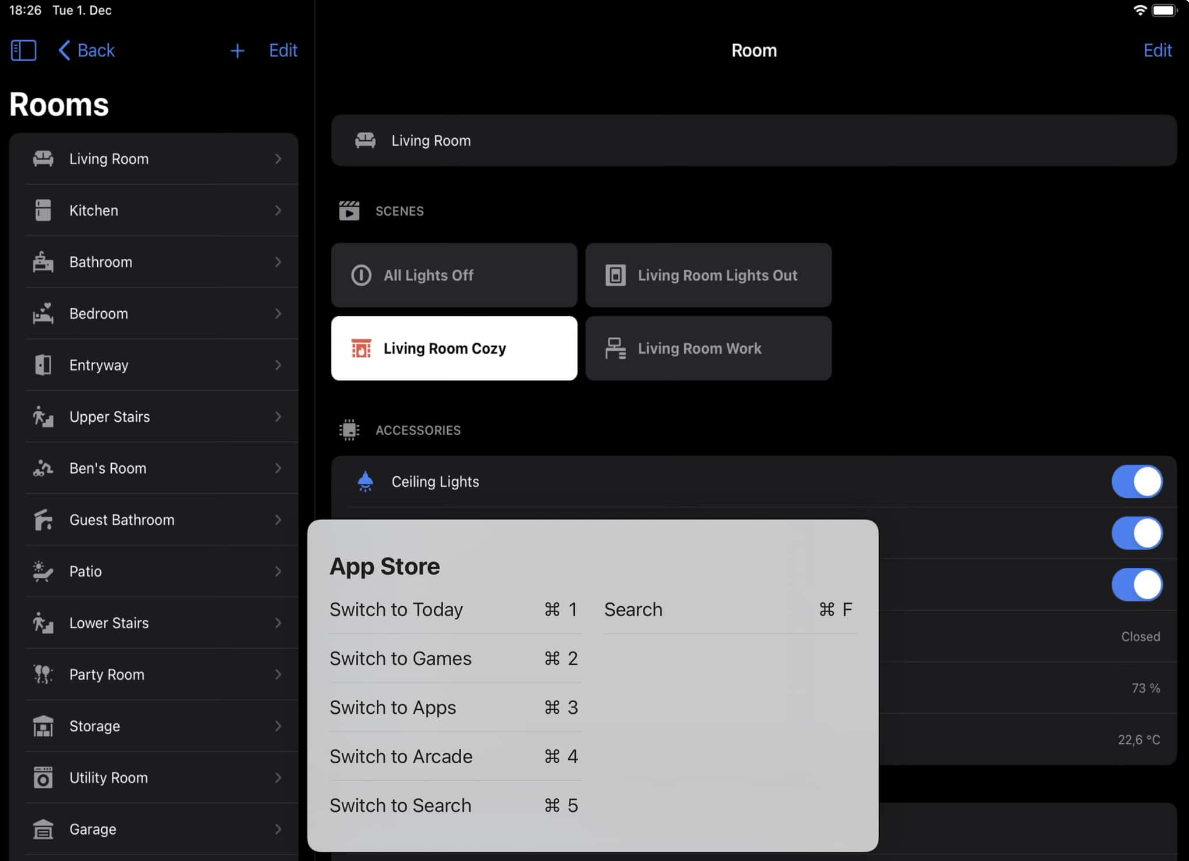
Task: Click the Kitchen fridge icon
Action: tap(43, 210)
